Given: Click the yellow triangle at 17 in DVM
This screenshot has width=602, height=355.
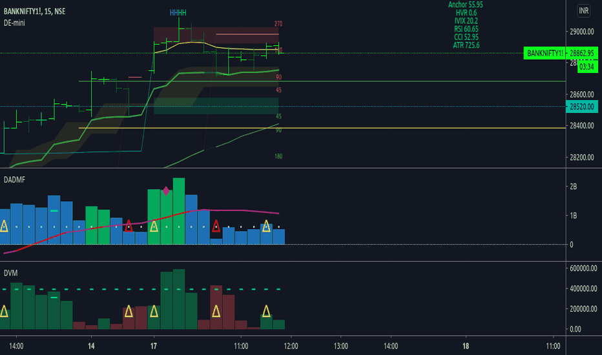Looking at the screenshot, I should (x=154, y=311).
